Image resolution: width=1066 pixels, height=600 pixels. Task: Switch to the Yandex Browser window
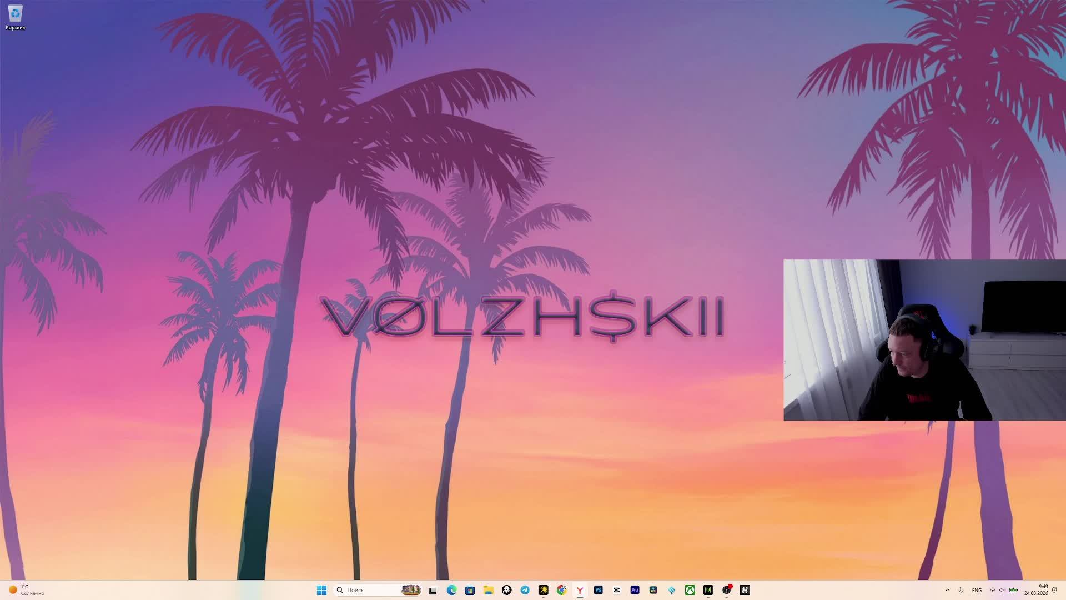(x=580, y=590)
